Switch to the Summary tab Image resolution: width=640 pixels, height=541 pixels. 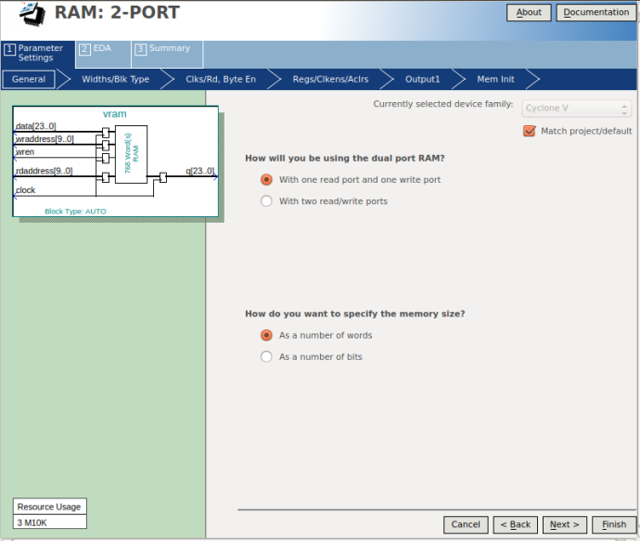167,54
